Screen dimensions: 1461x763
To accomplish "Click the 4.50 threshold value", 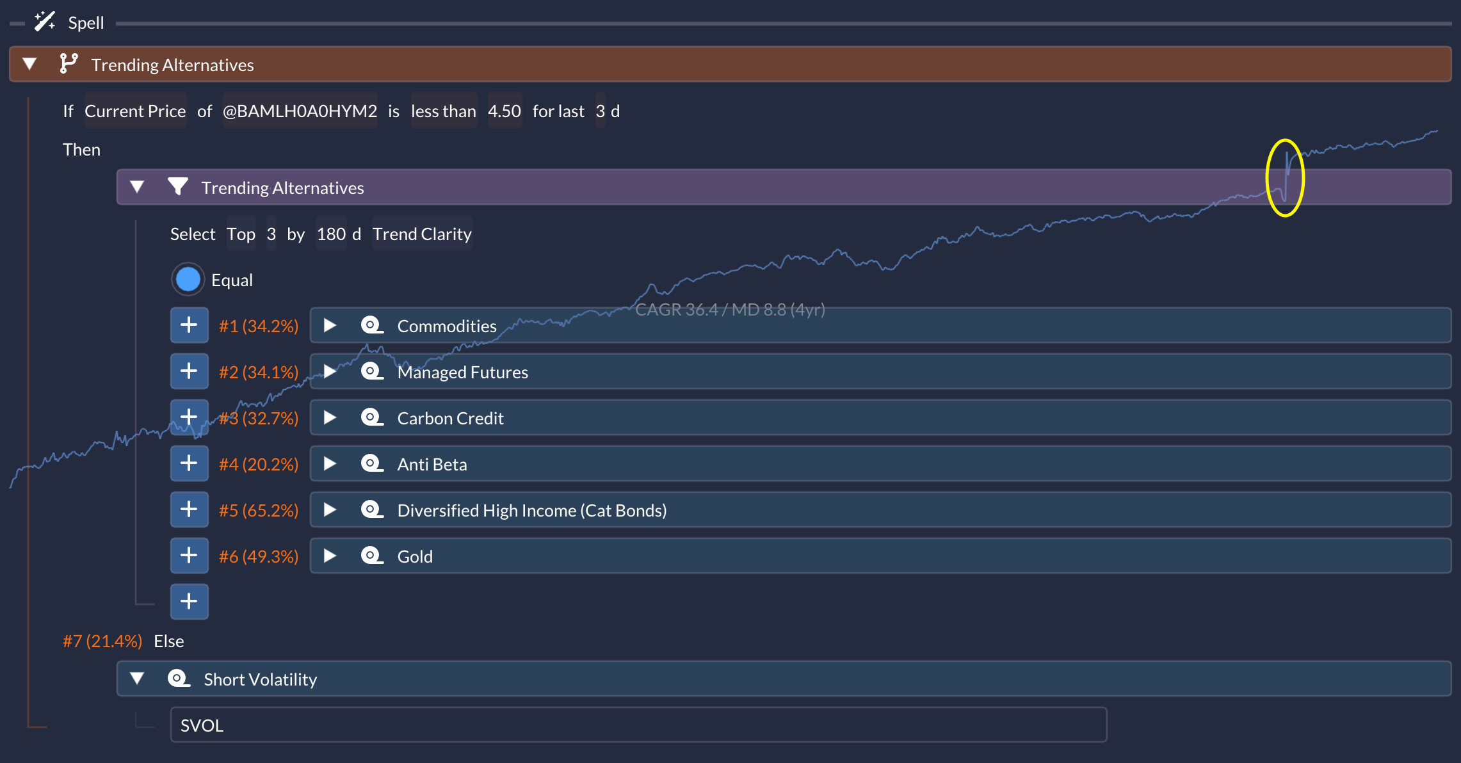I will 504,111.
